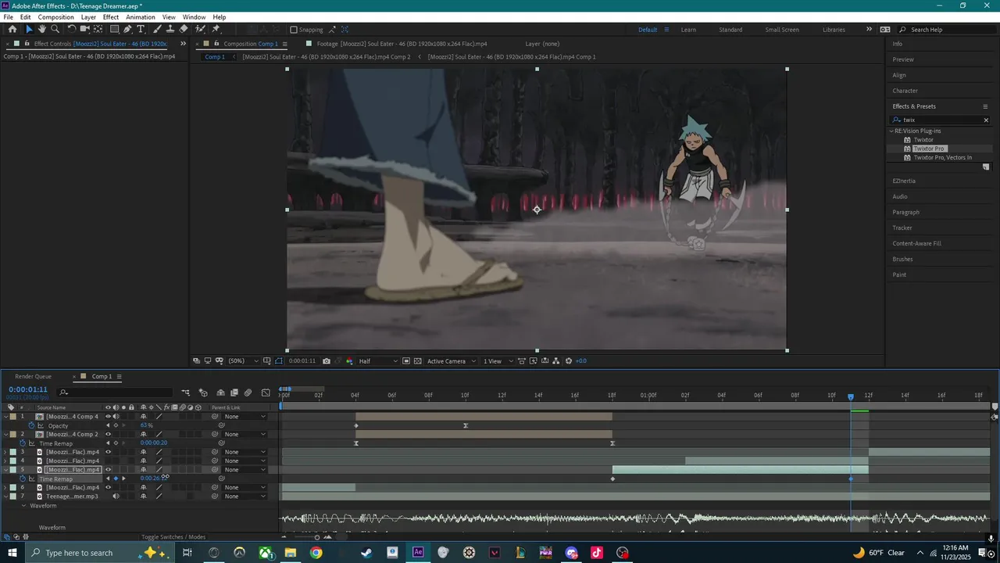The image size is (1000, 563).
Task: Open Steam from the taskbar
Action: [x=366, y=553]
